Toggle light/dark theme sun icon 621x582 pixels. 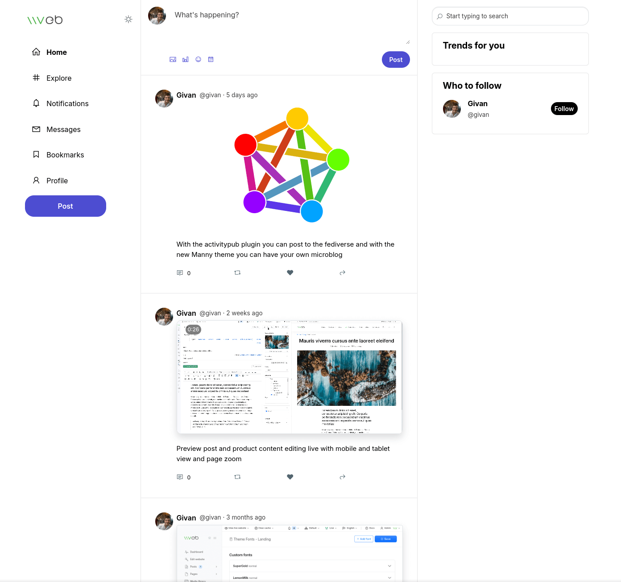click(x=128, y=19)
